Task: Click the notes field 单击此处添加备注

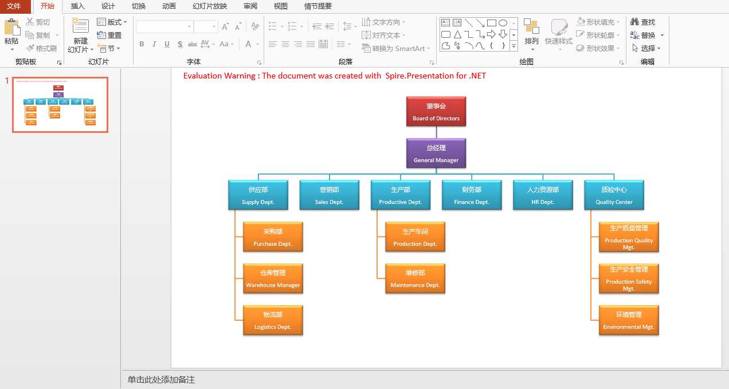Action: click(x=161, y=379)
